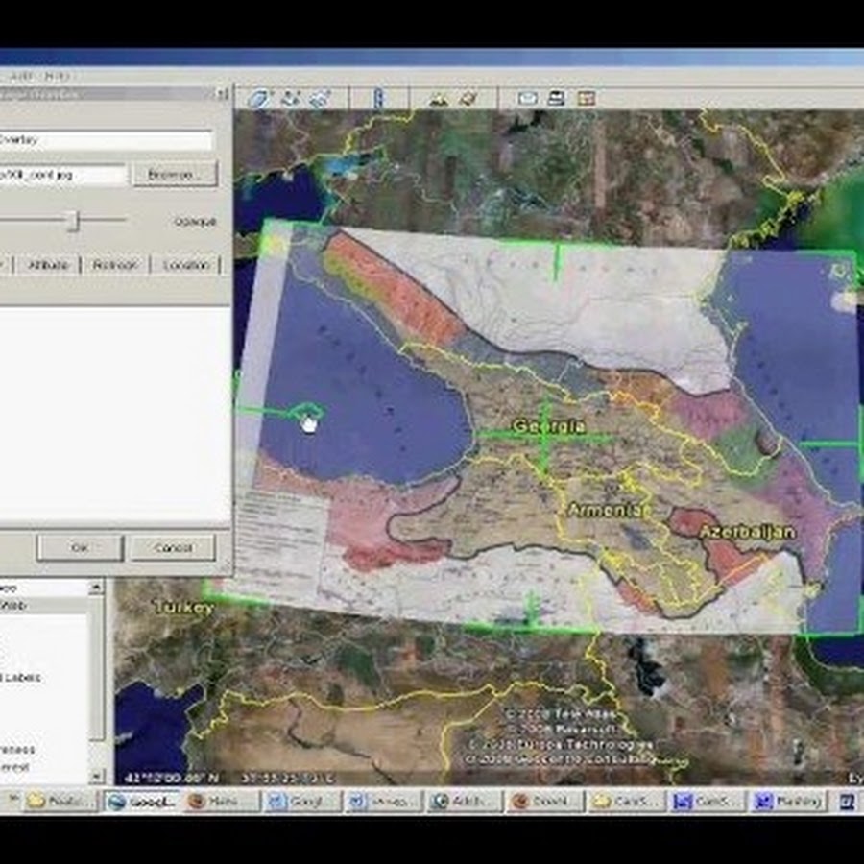This screenshot has height=864, width=864.
Task: Click the Labels item in Layers panel
Action: [21, 677]
